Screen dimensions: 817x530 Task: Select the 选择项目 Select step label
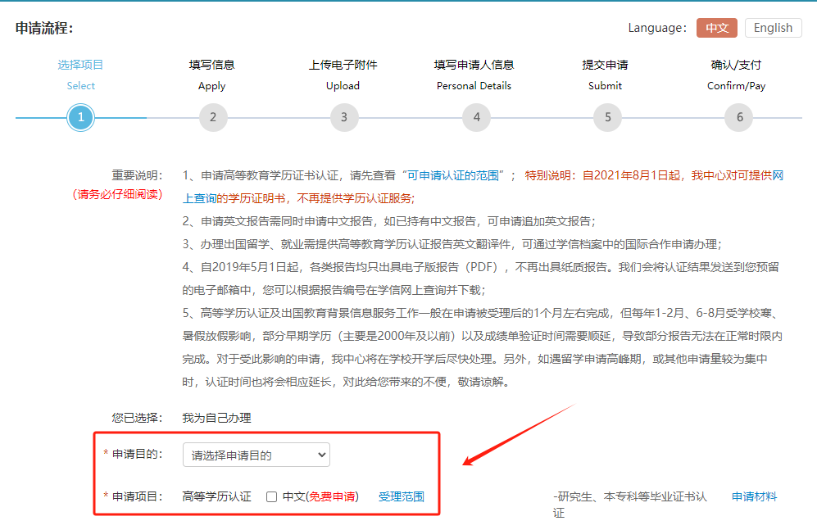pyautogui.click(x=81, y=75)
